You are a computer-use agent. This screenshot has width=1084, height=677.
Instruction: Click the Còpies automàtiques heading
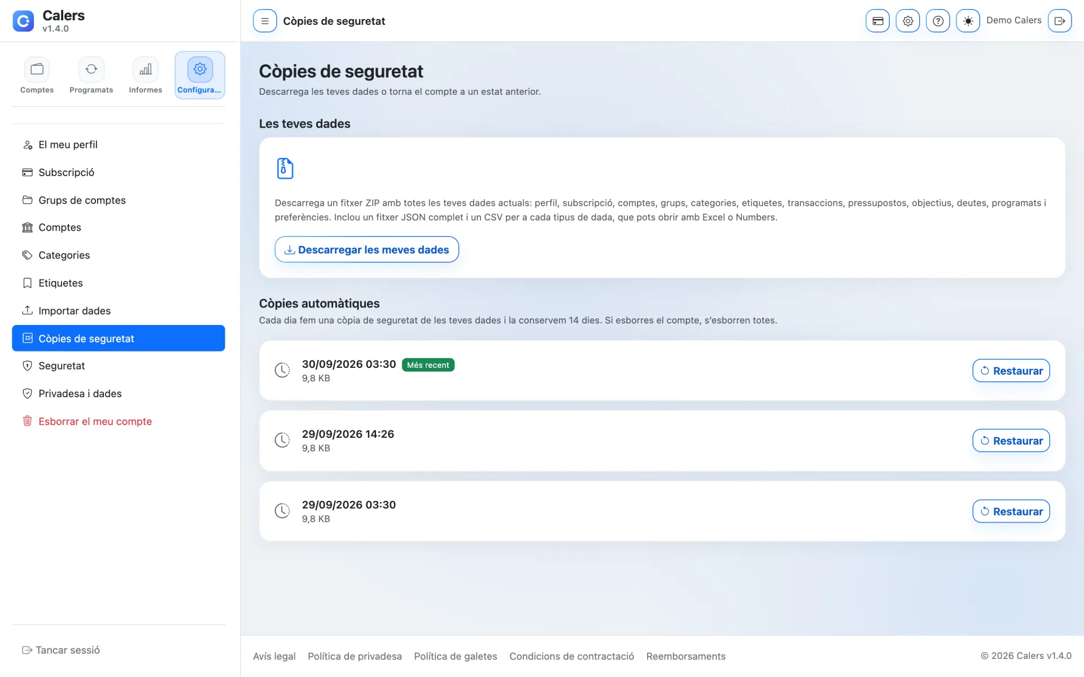pyautogui.click(x=319, y=304)
